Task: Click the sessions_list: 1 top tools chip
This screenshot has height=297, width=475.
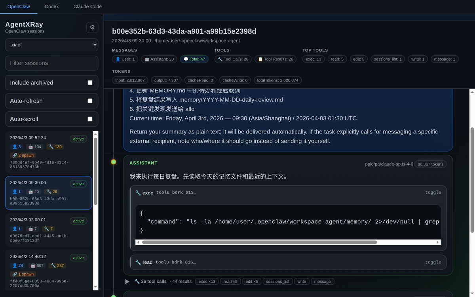Action: [388, 59]
